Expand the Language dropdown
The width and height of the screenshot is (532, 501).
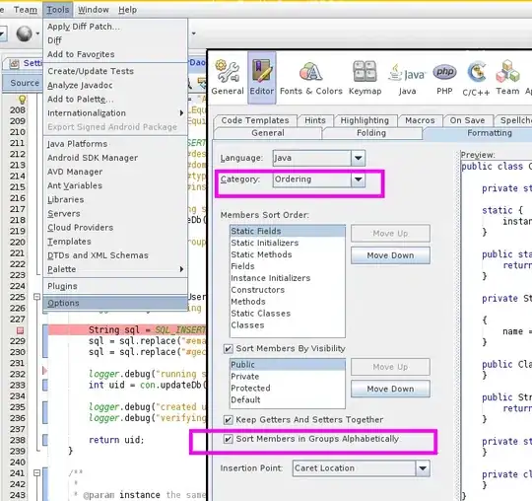[358, 158]
